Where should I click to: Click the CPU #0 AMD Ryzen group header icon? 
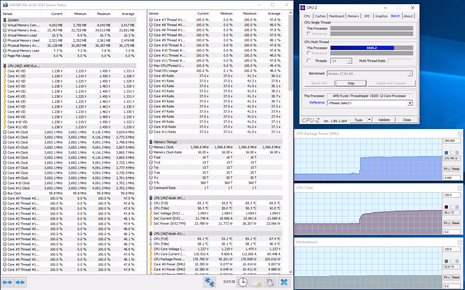click(5, 66)
